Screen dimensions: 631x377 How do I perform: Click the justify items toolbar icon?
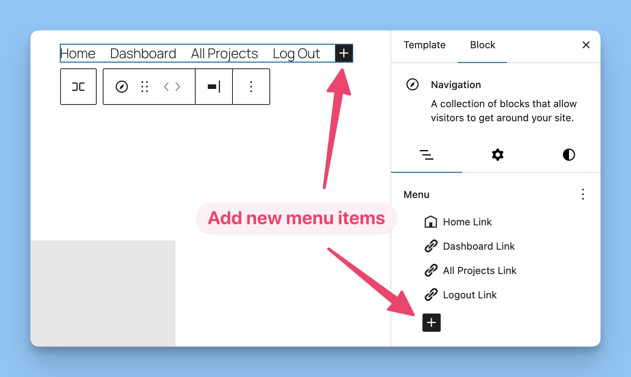point(214,87)
